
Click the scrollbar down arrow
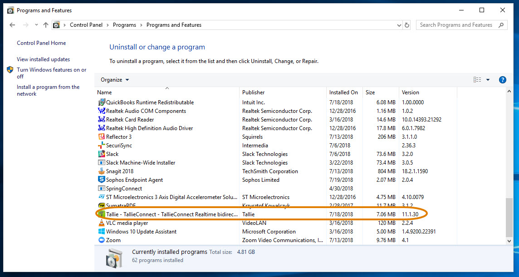click(509, 241)
